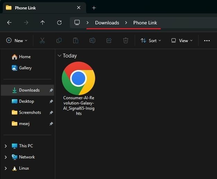Click the pin icon next to Desktop
The height and width of the screenshot is (179, 217).
[x=51, y=101]
